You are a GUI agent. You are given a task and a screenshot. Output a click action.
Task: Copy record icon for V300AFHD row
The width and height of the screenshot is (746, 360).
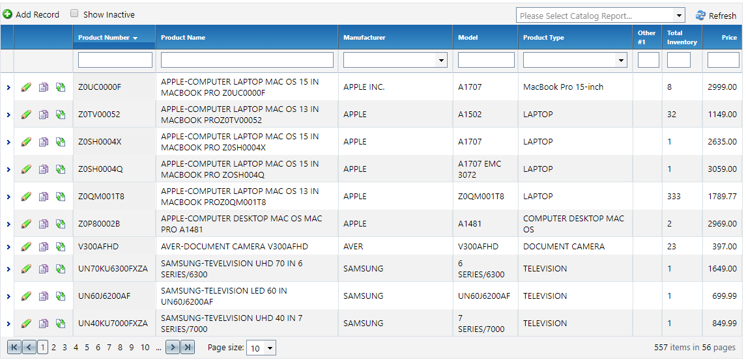tap(43, 246)
